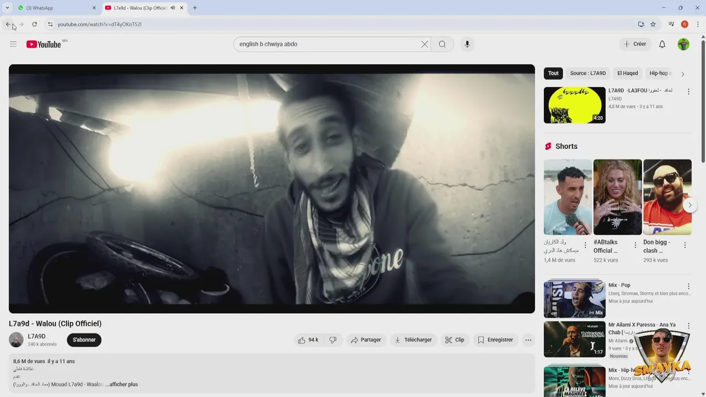Click the Shorts section heading
Screen dimensions: 706x397
566,147
